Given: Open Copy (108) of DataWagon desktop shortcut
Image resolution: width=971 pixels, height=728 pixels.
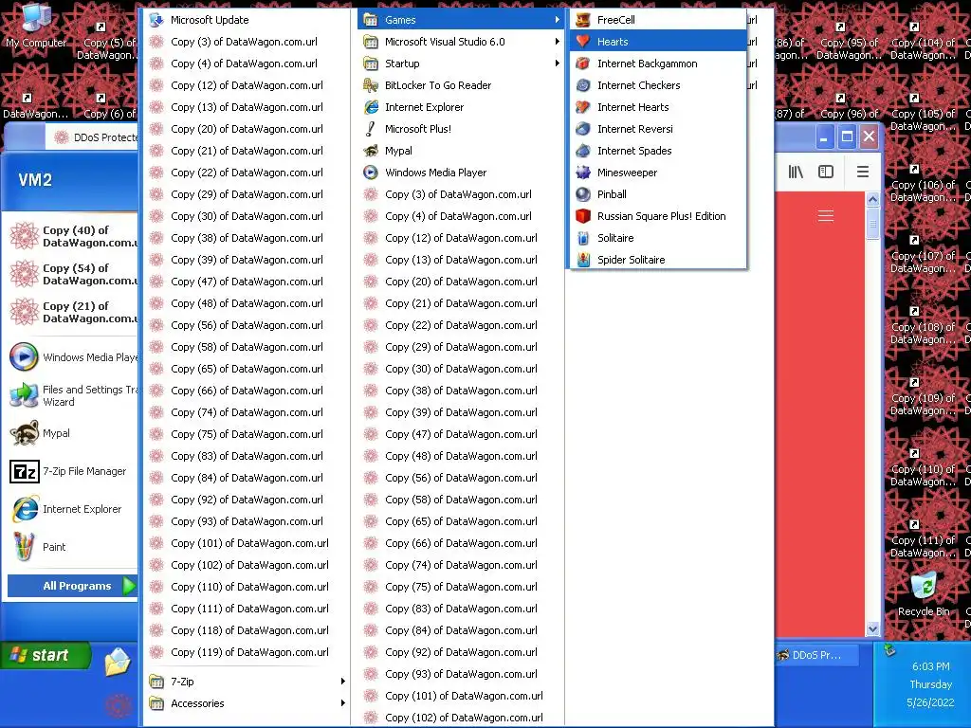Looking at the screenshot, I should tap(923, 325).
